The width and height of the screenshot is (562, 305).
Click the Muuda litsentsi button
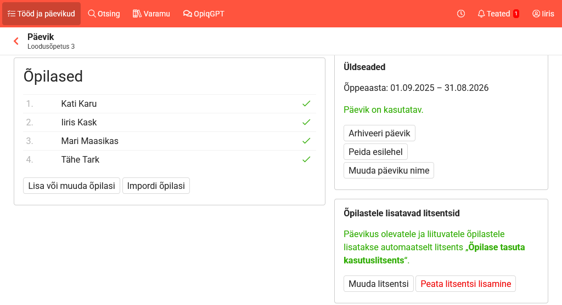click(x=378, y=284)
